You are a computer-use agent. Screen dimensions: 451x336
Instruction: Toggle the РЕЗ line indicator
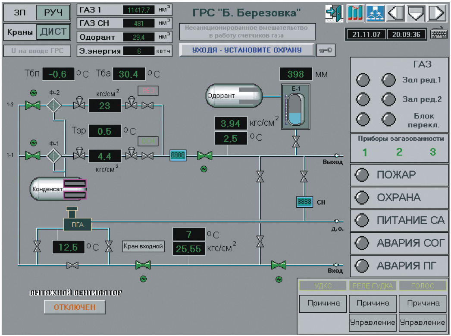pyautogui.click(x=148, y=91)
